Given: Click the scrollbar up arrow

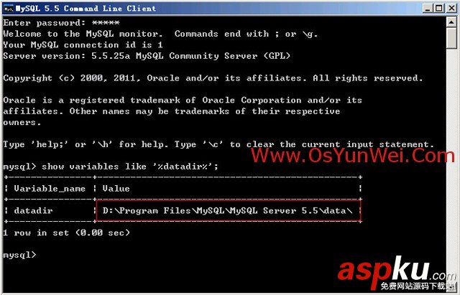Looking at the screenshot, I should pyautogui.click(x=451, y=22).
